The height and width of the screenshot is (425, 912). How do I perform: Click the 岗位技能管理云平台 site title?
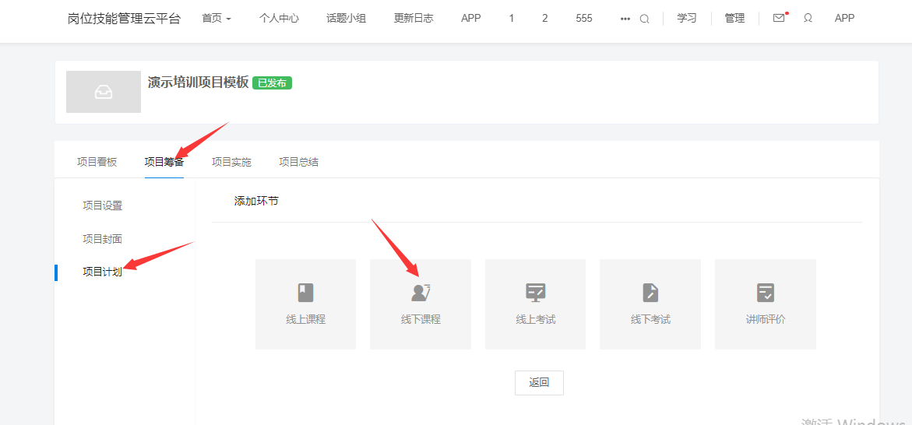(x=124, y=18)
